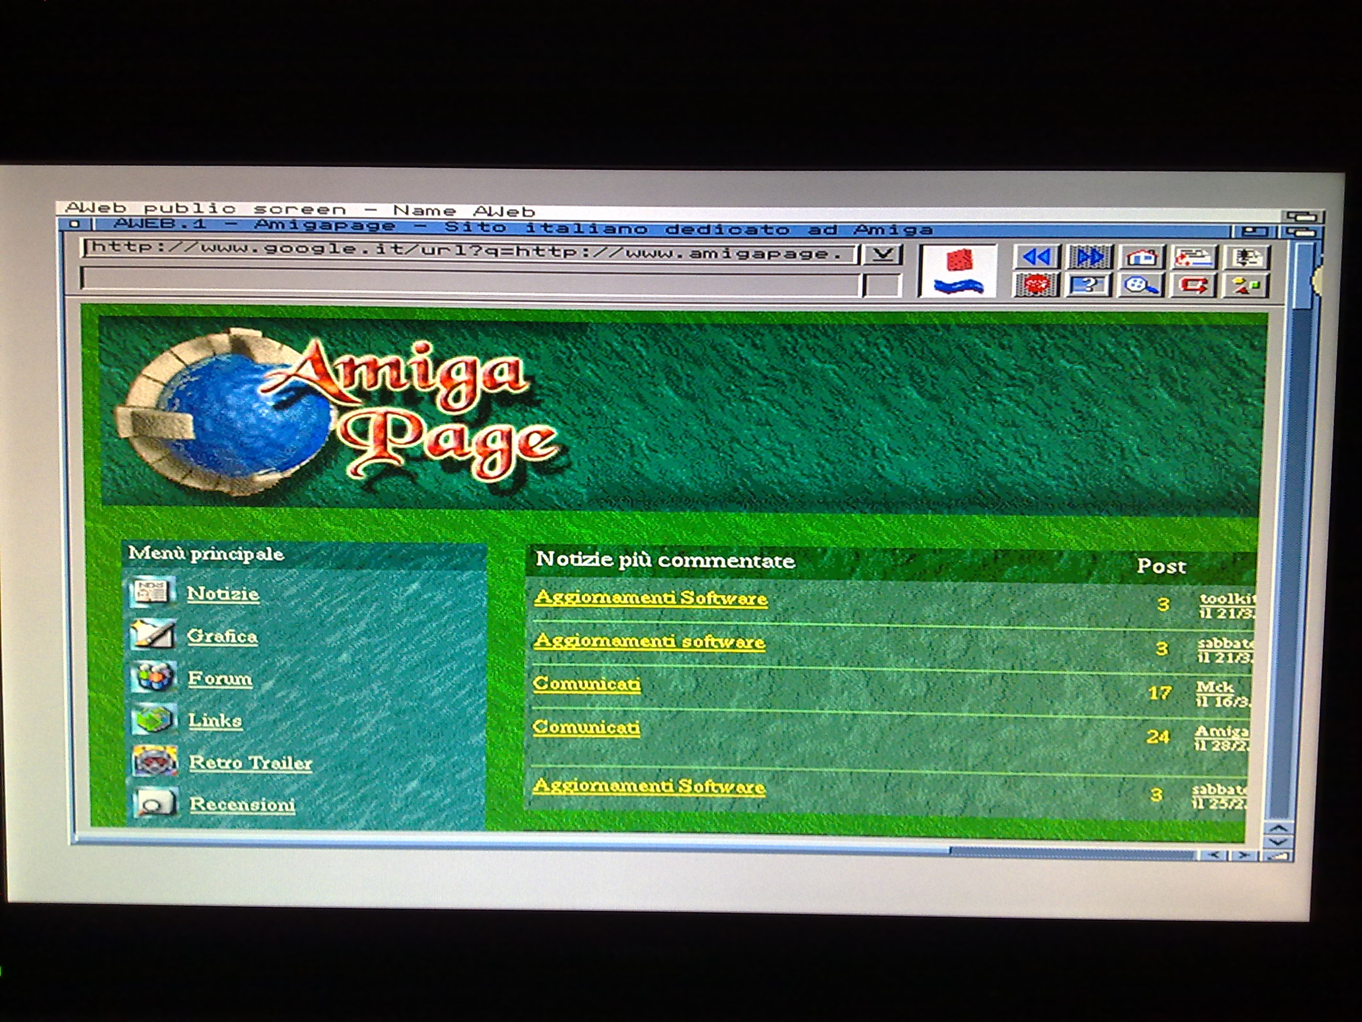Open the URL history dropdown arrow
Viewport: 1362px width, 1022px height.
882,254
